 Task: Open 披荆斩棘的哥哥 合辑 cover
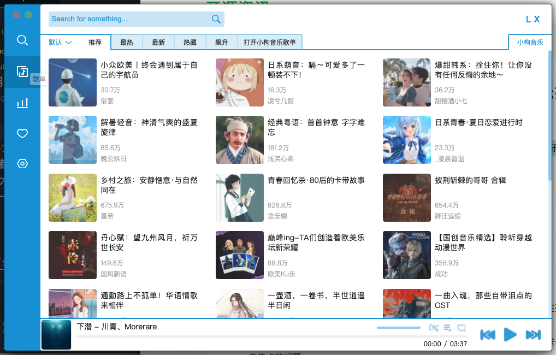coord(407,198)
